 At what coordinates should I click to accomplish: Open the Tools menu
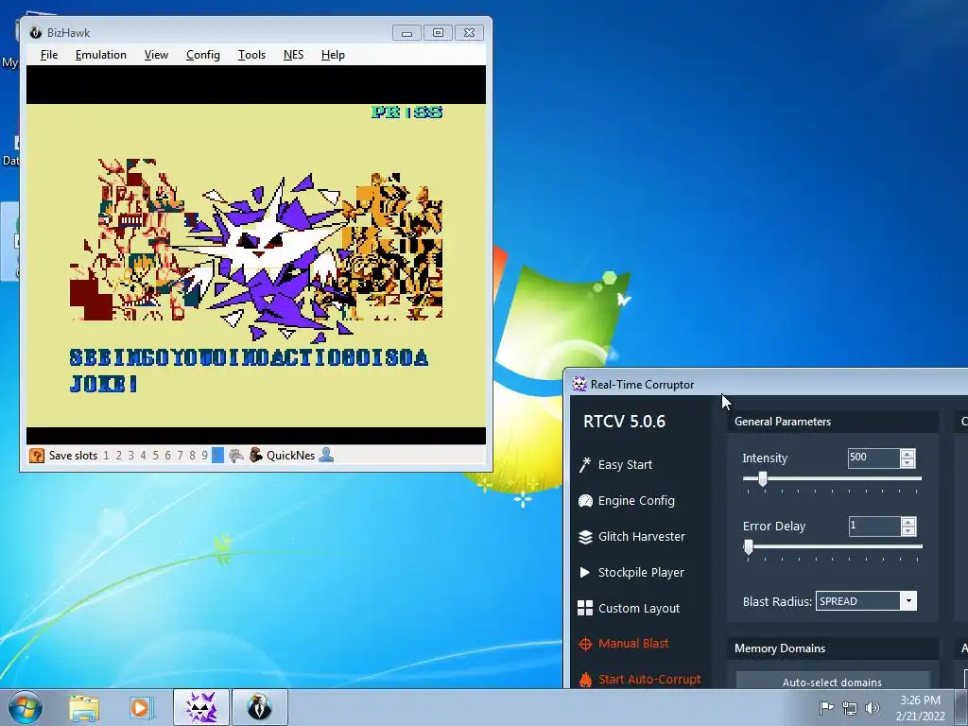[251, 55]
